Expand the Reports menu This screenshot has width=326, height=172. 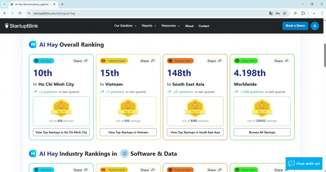149,26
